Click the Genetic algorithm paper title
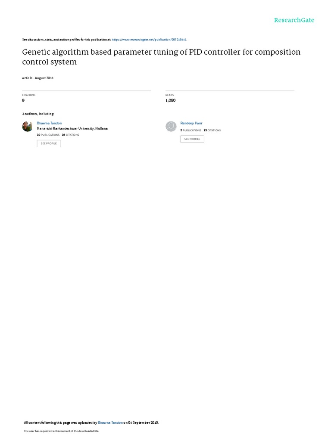This screenshot has height=441, width=331. (161, 57)
